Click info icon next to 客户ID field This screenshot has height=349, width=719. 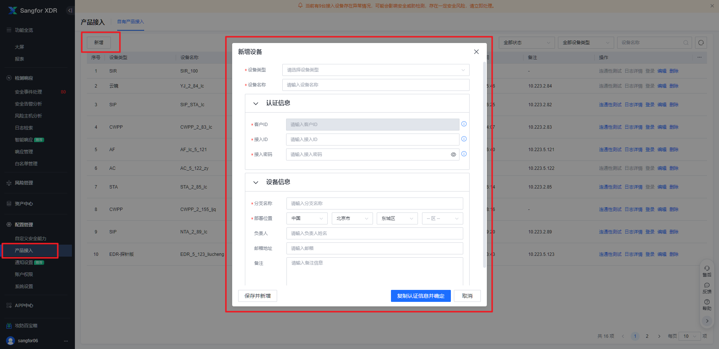click(x=464, y=124)
